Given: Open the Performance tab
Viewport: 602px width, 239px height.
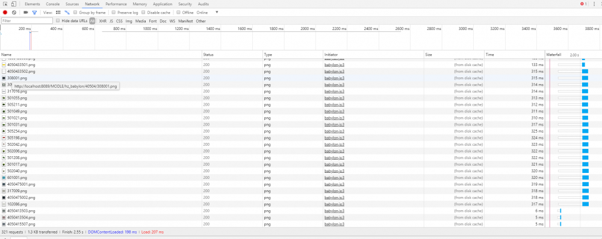Looking at the screenshot, I should coord(116,4).
